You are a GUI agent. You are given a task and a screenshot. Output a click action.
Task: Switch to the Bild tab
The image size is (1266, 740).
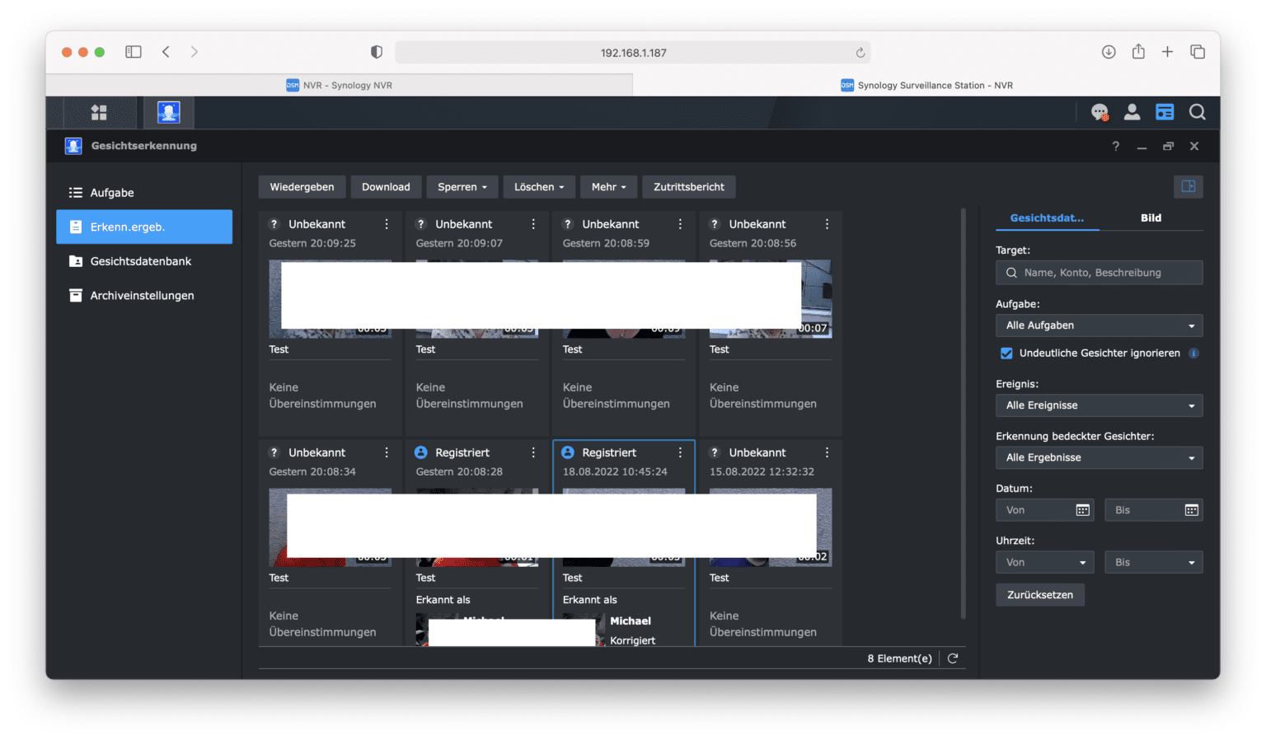(1151, 218)
